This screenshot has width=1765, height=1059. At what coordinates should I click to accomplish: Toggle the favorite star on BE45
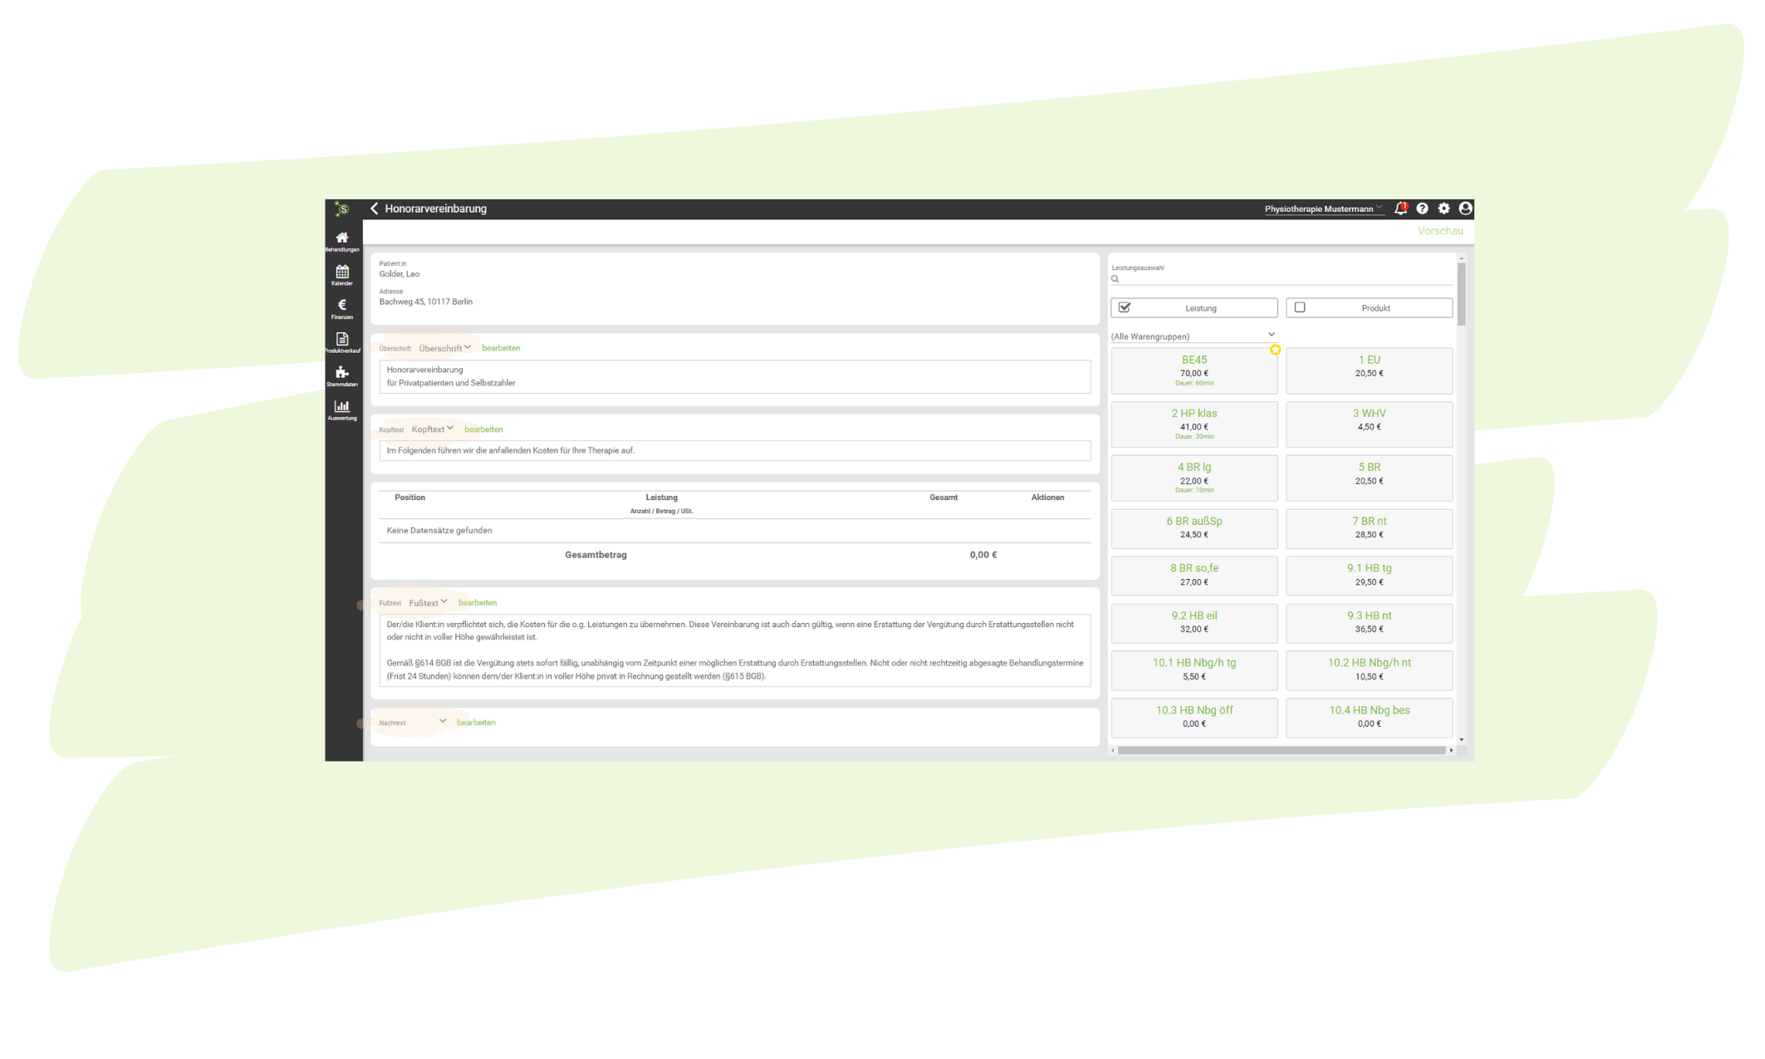click(1275, 350)
